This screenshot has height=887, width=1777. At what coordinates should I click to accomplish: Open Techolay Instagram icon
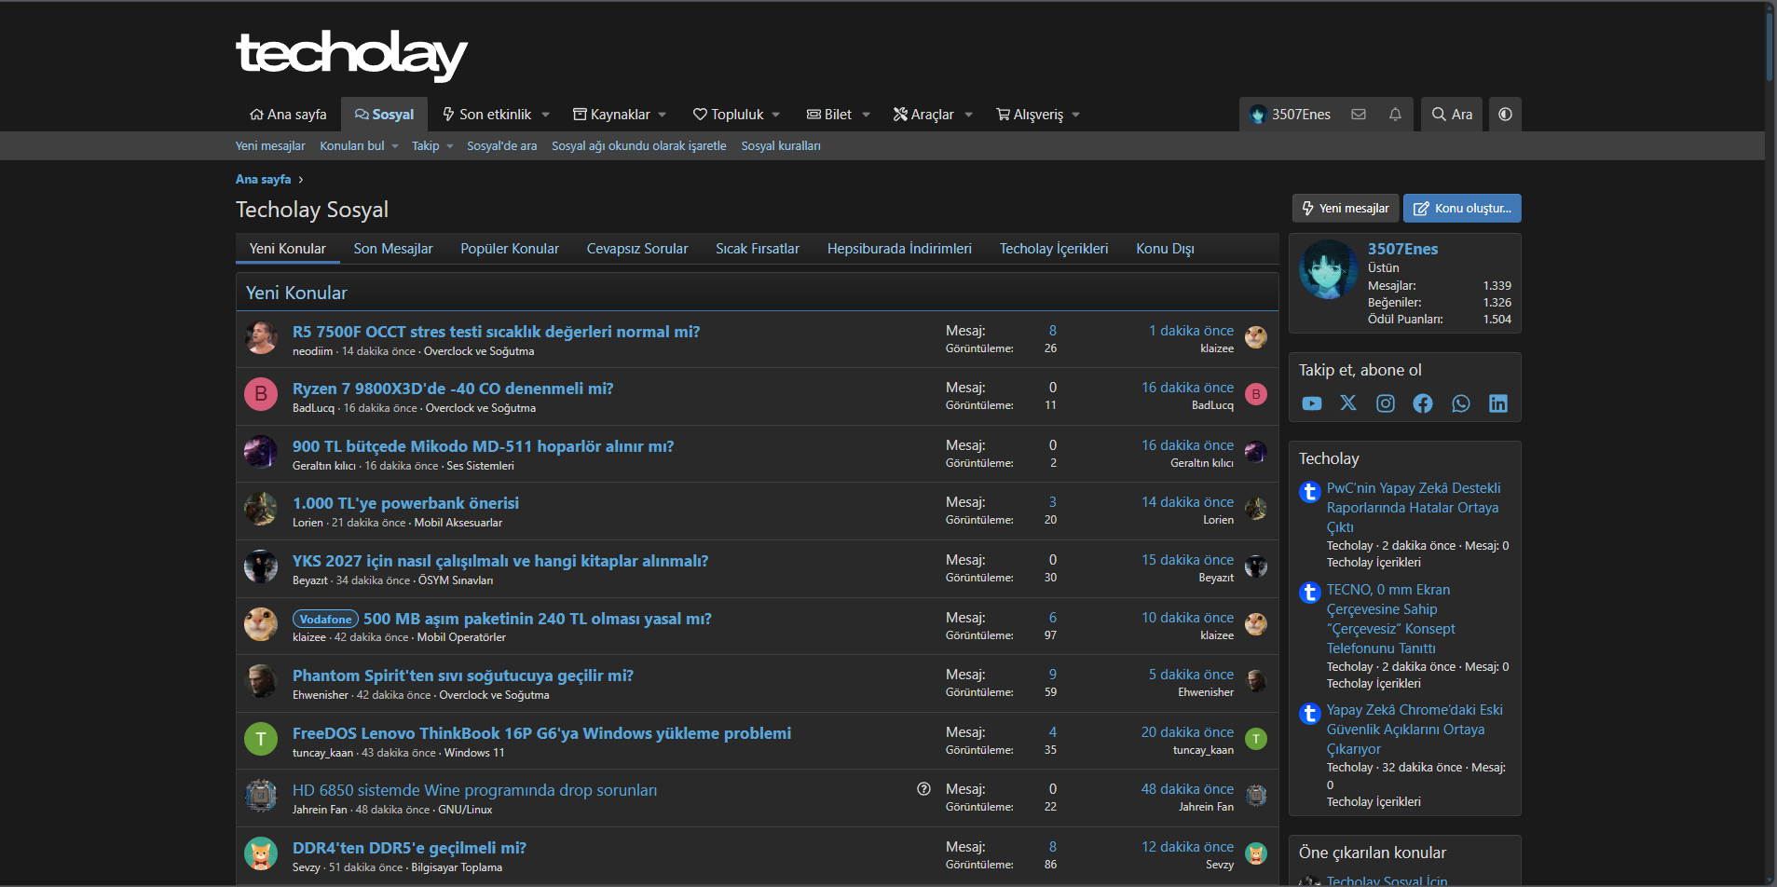click(1386, 403)
